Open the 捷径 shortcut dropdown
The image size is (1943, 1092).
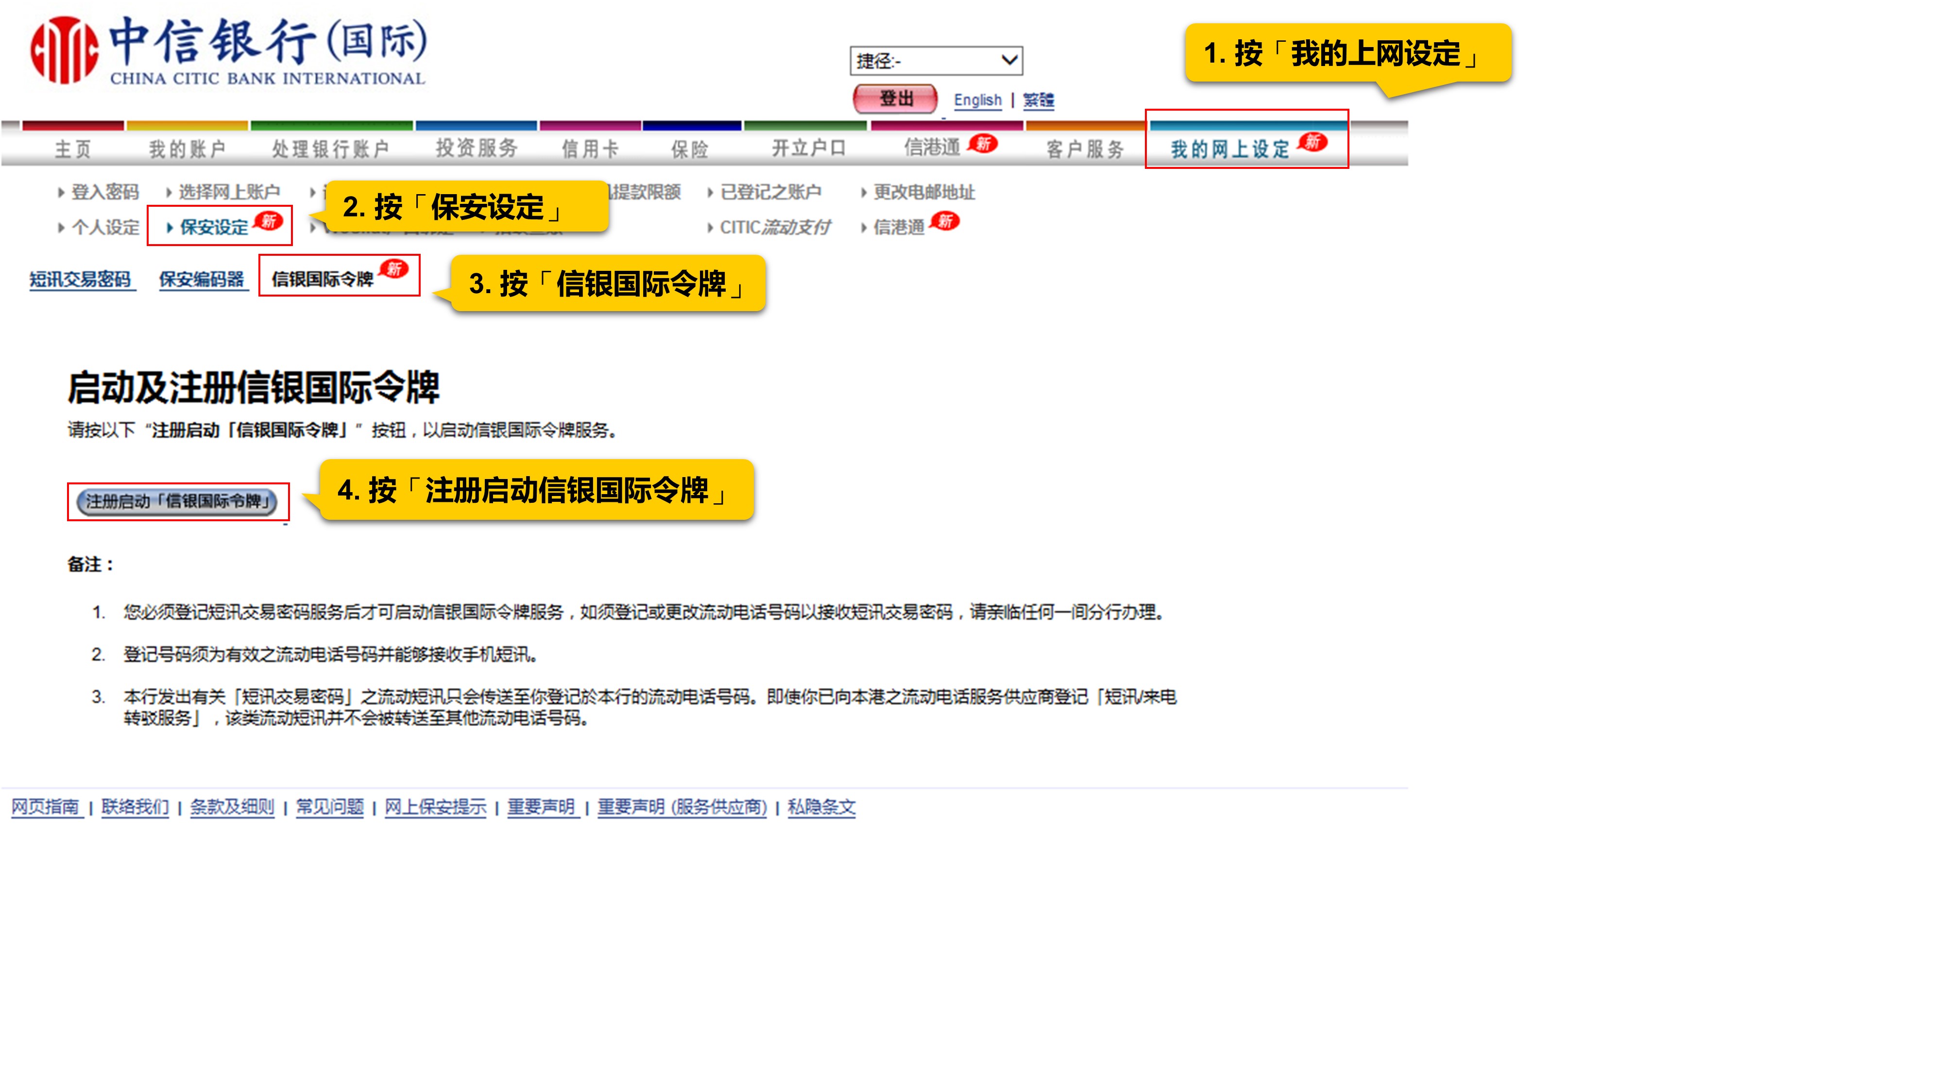pos(936,60)
